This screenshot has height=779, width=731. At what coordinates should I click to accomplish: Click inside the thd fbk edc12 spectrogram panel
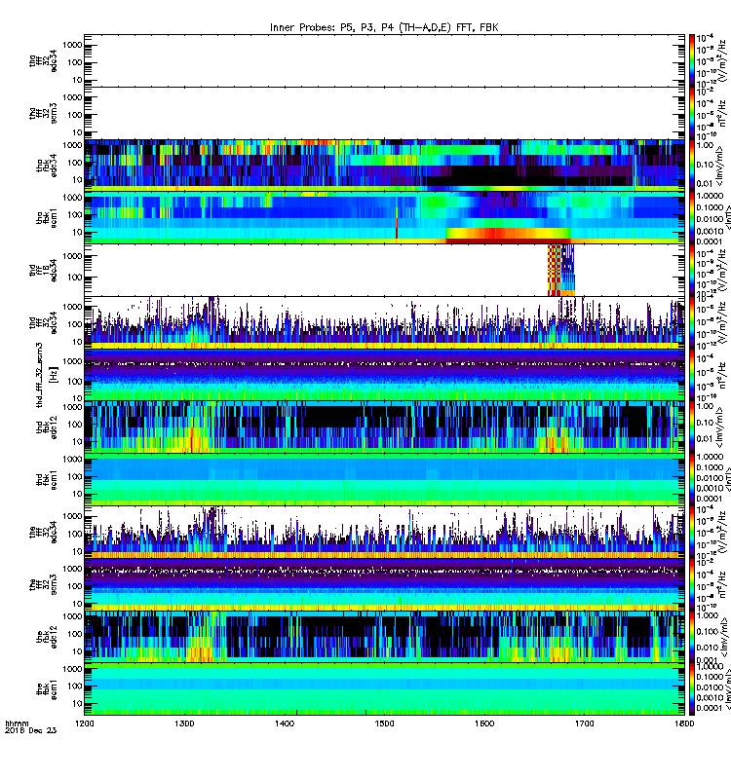[384, 427]
